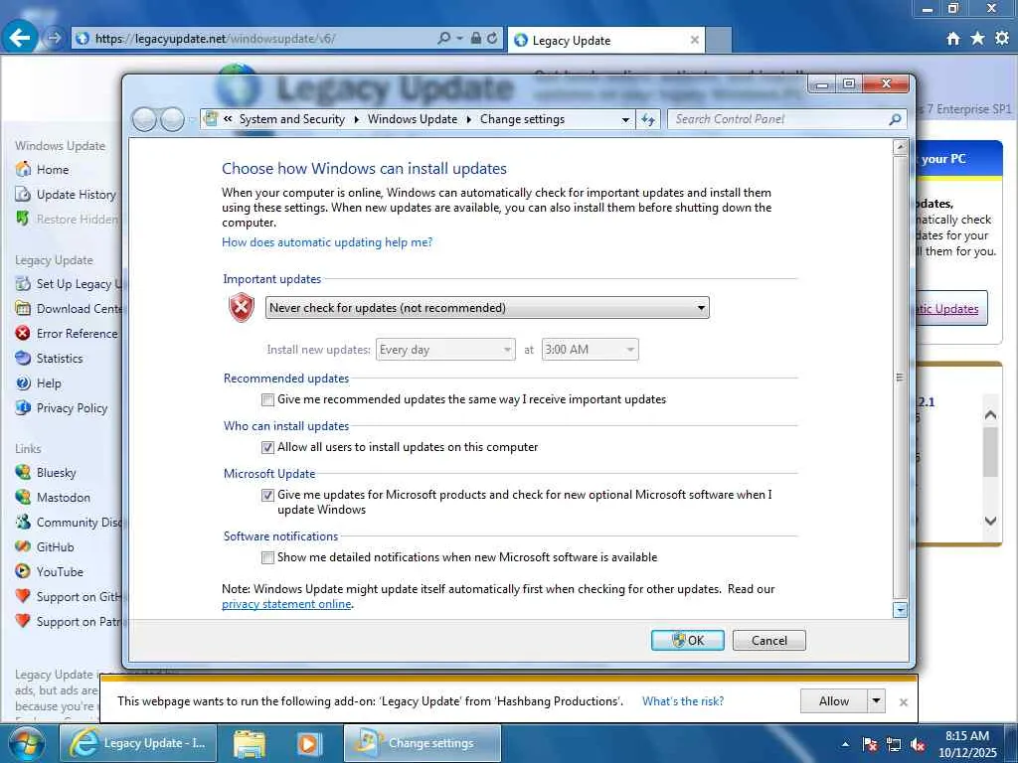Close the Legacy Update browser tab
The height and width of the screenshot is (763, 1018).
point(694,40)
